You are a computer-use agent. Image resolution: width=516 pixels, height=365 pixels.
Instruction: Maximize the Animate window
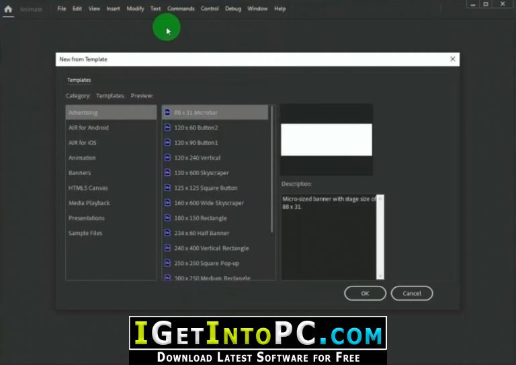(x=486, y=4)
